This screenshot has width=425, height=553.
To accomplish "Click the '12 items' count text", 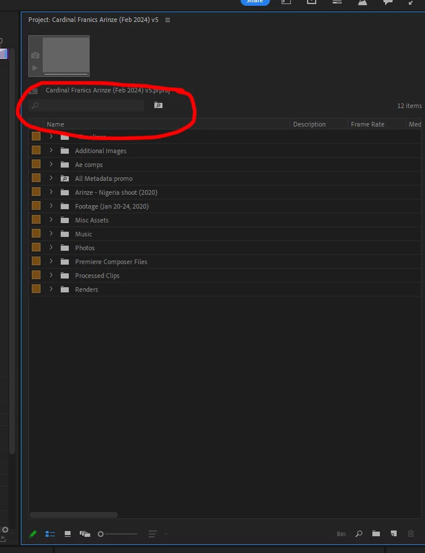I will [409, 106].
